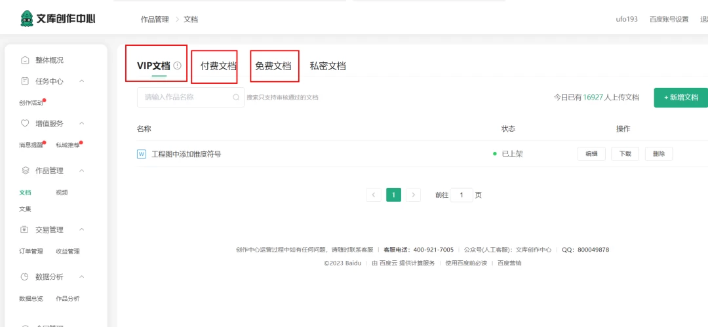Click the 整体概况 home icon
Screen dimensions: 708x327
tap(25, 60)
